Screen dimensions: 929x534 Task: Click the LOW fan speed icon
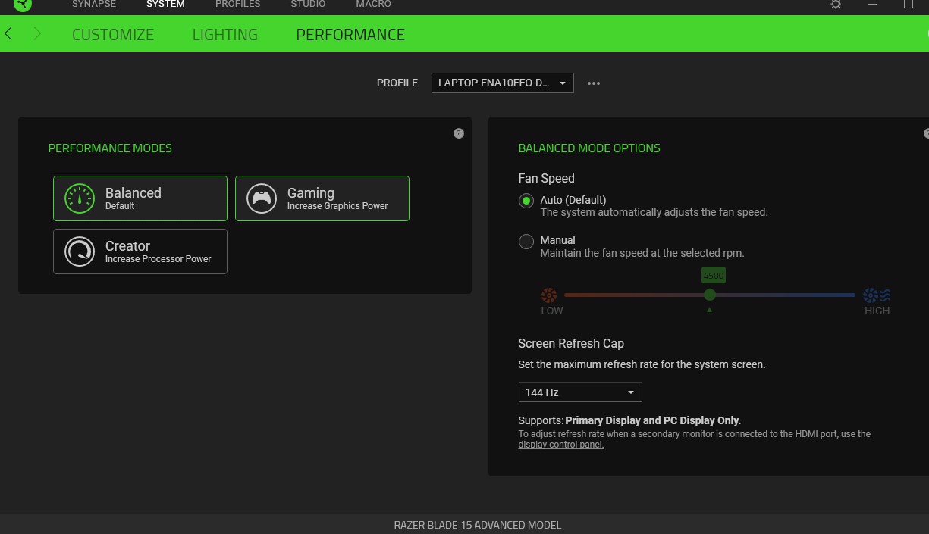pos(549,295)
